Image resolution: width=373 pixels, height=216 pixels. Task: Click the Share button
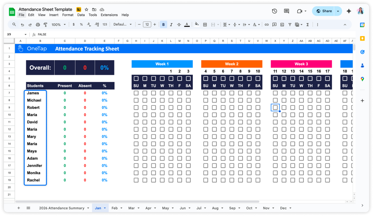point(323,11)
